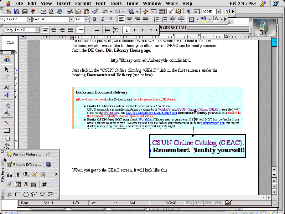The height and width of the screenshot is (214, 285).
Task: Click the Shadow swatch beside Picture Effects
Action: click(48, 164)
